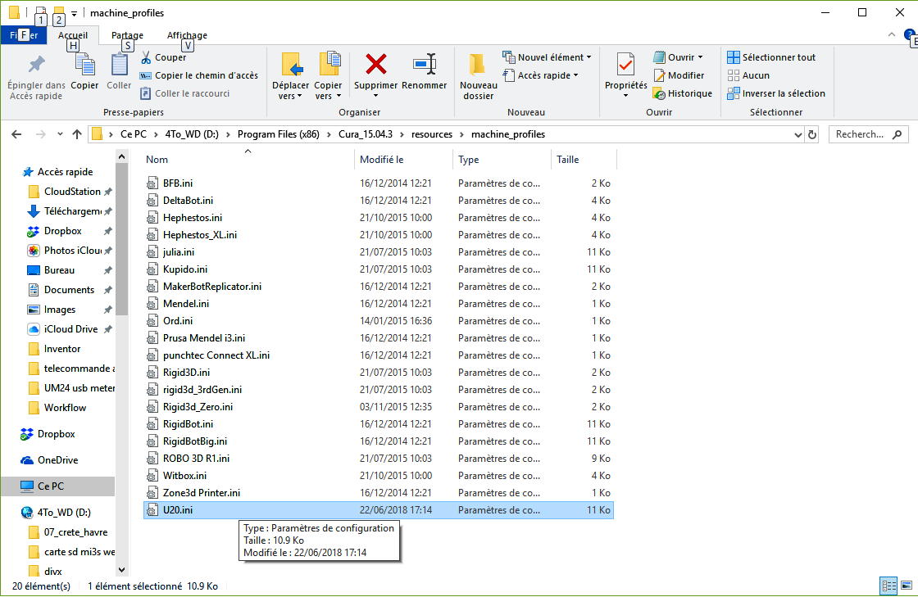Open the Nouvel élément dropdown
The image size is (918, 597).
coord(547,57)
